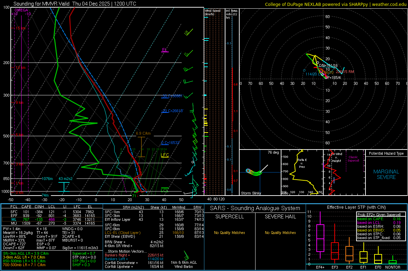Click the '-20 C=26618' height label

(172, 111)
